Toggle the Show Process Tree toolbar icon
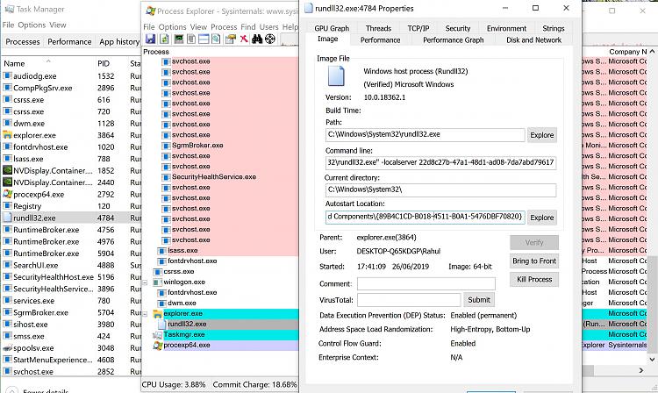 [191, 39]
